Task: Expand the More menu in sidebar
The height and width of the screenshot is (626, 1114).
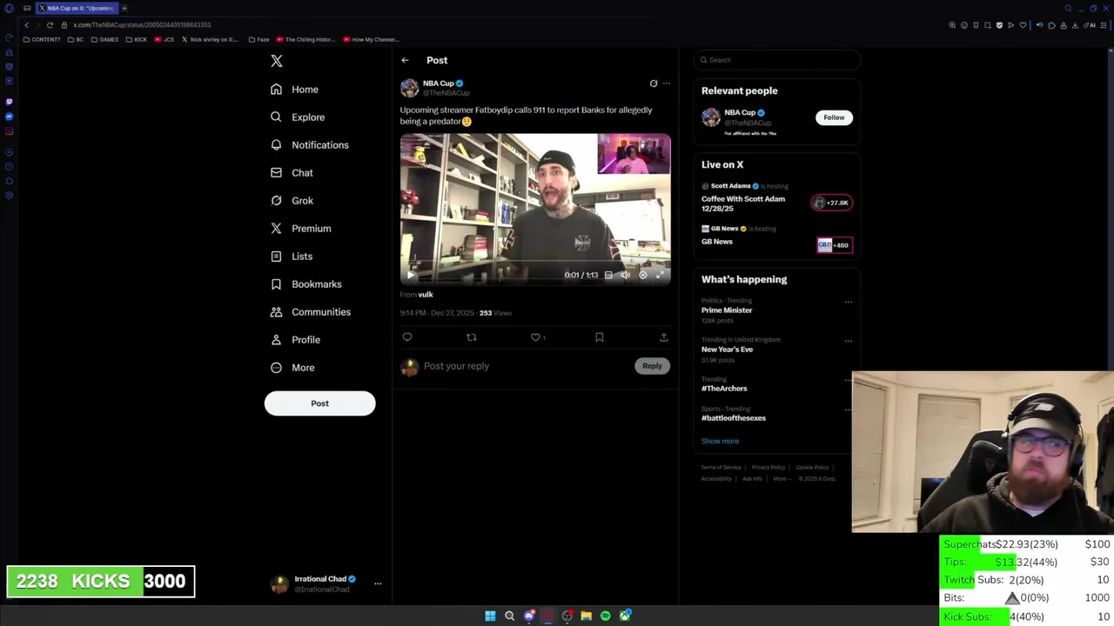Action: 292,368
